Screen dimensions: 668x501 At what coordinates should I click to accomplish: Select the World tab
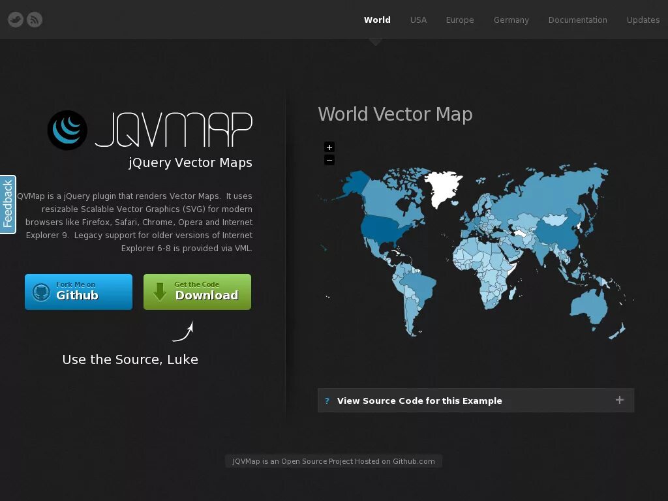pyautogui.click(x=377, y=20)
